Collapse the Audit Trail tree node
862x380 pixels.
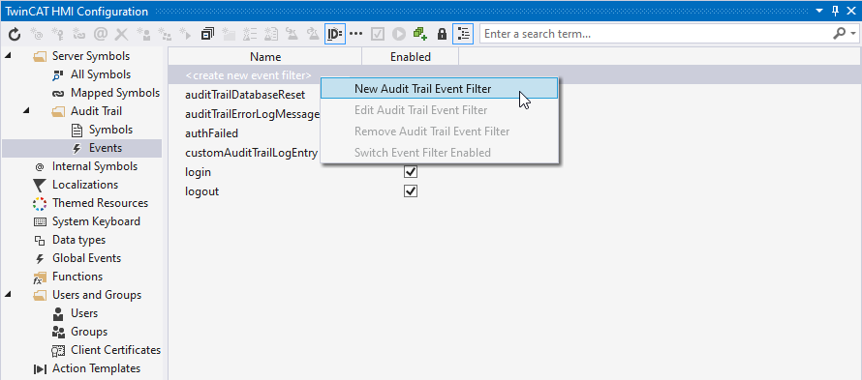coord(26,111)
